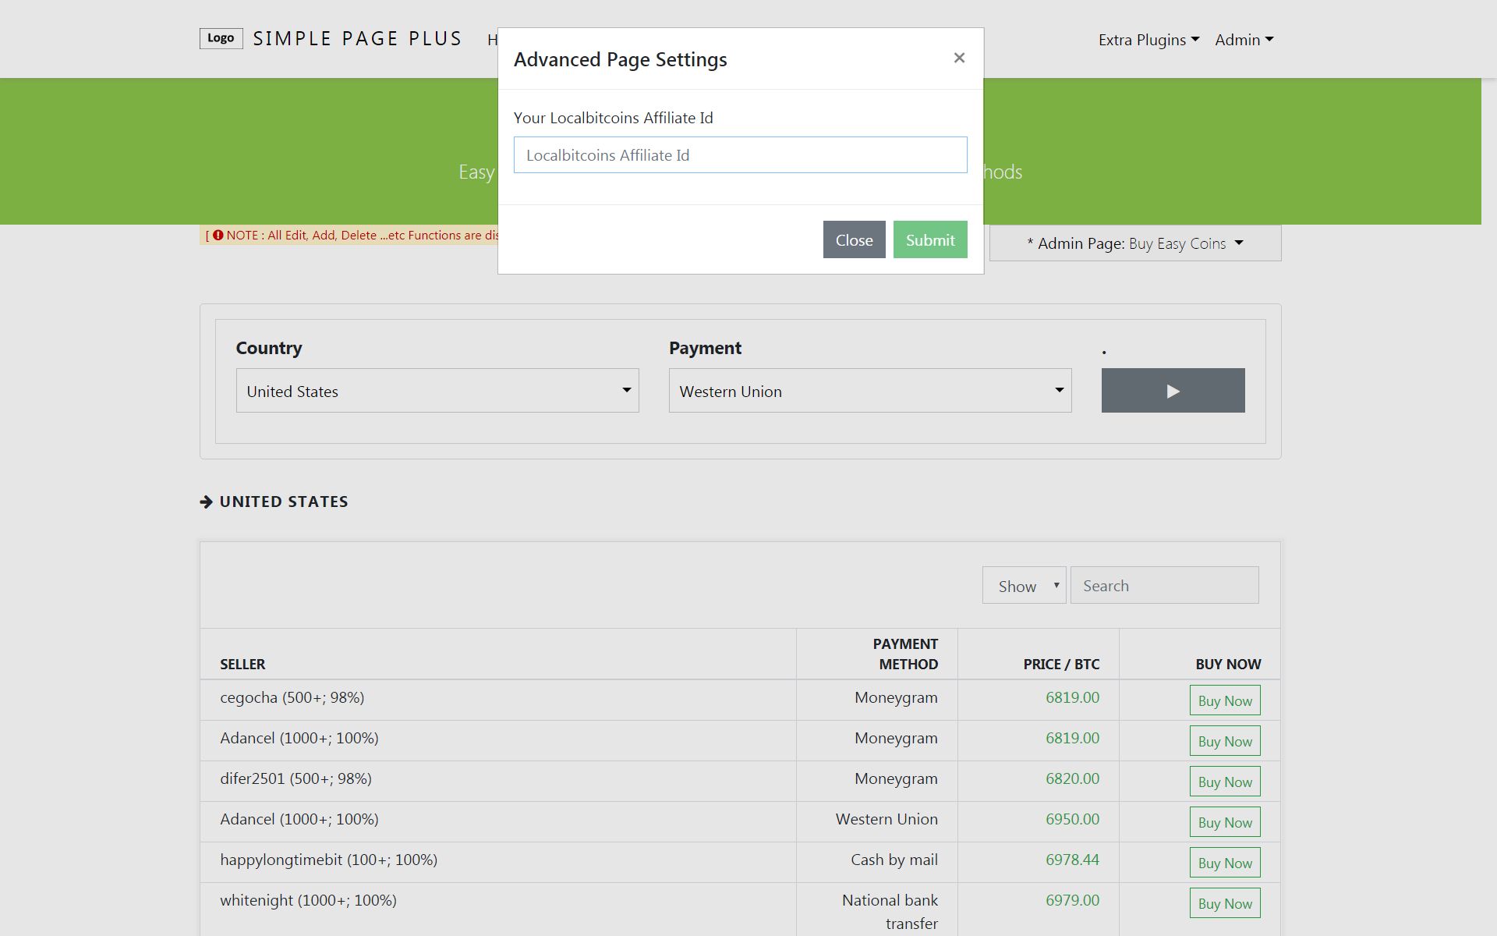The image size is (1497, 936).
Task: Open the Show entries dropdown
Action: coord(1024,586)
